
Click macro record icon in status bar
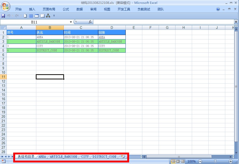[x=4, y=161]
